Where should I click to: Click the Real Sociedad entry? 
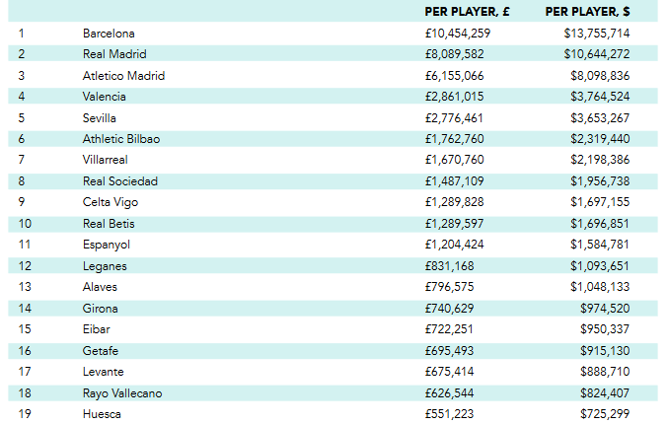pos(120,181)
